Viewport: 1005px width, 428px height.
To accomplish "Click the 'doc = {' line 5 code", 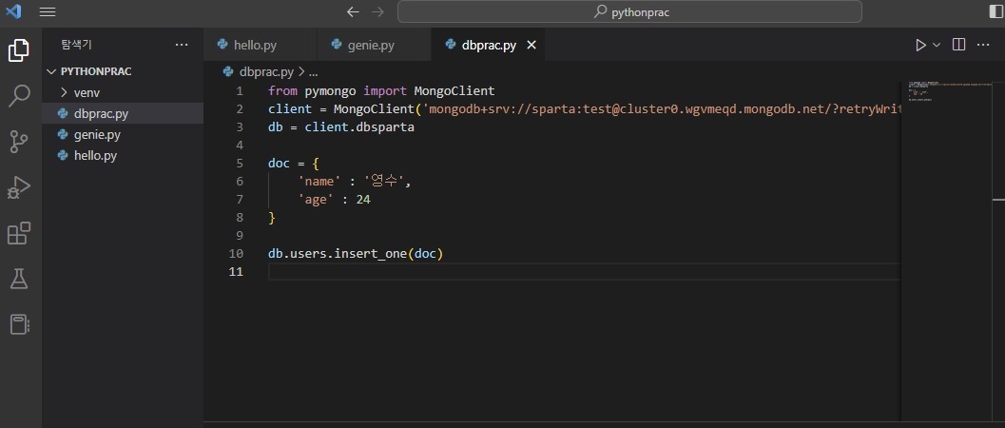I will [x=294, y=164].
